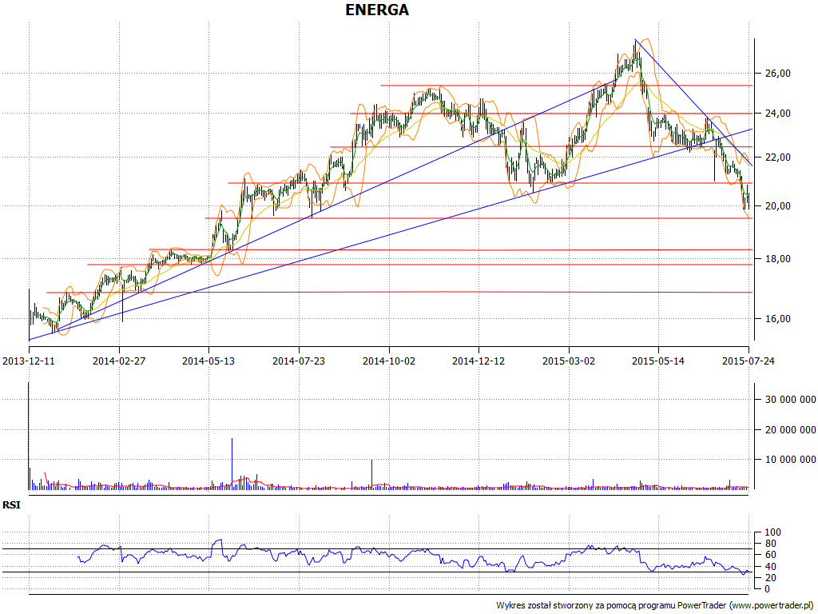
Task: Select the 2014-07-23 date label
Action: [299, 361]
